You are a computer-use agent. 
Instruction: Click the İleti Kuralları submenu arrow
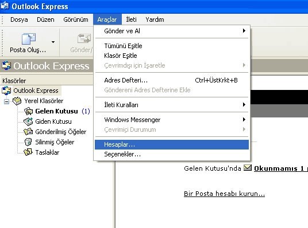coord(244,105)
